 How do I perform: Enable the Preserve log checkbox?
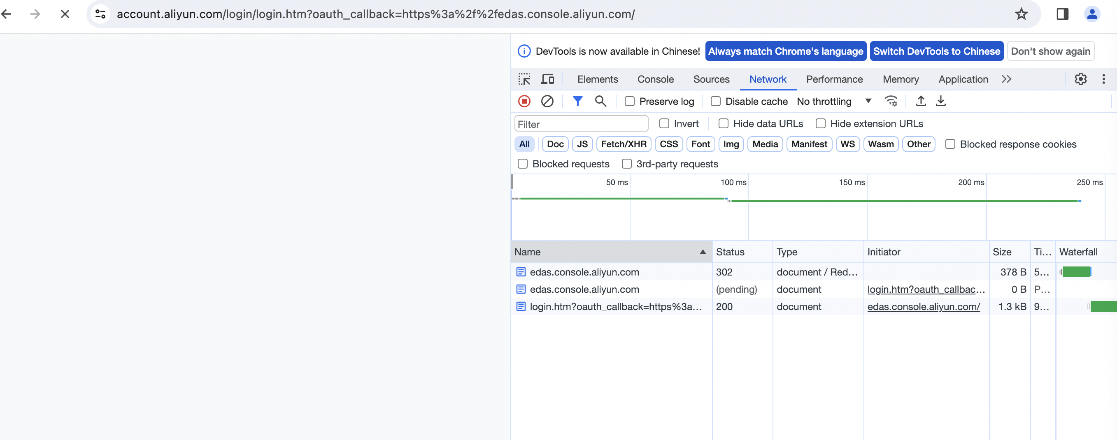pyautogui.click(x=630, y=101)
